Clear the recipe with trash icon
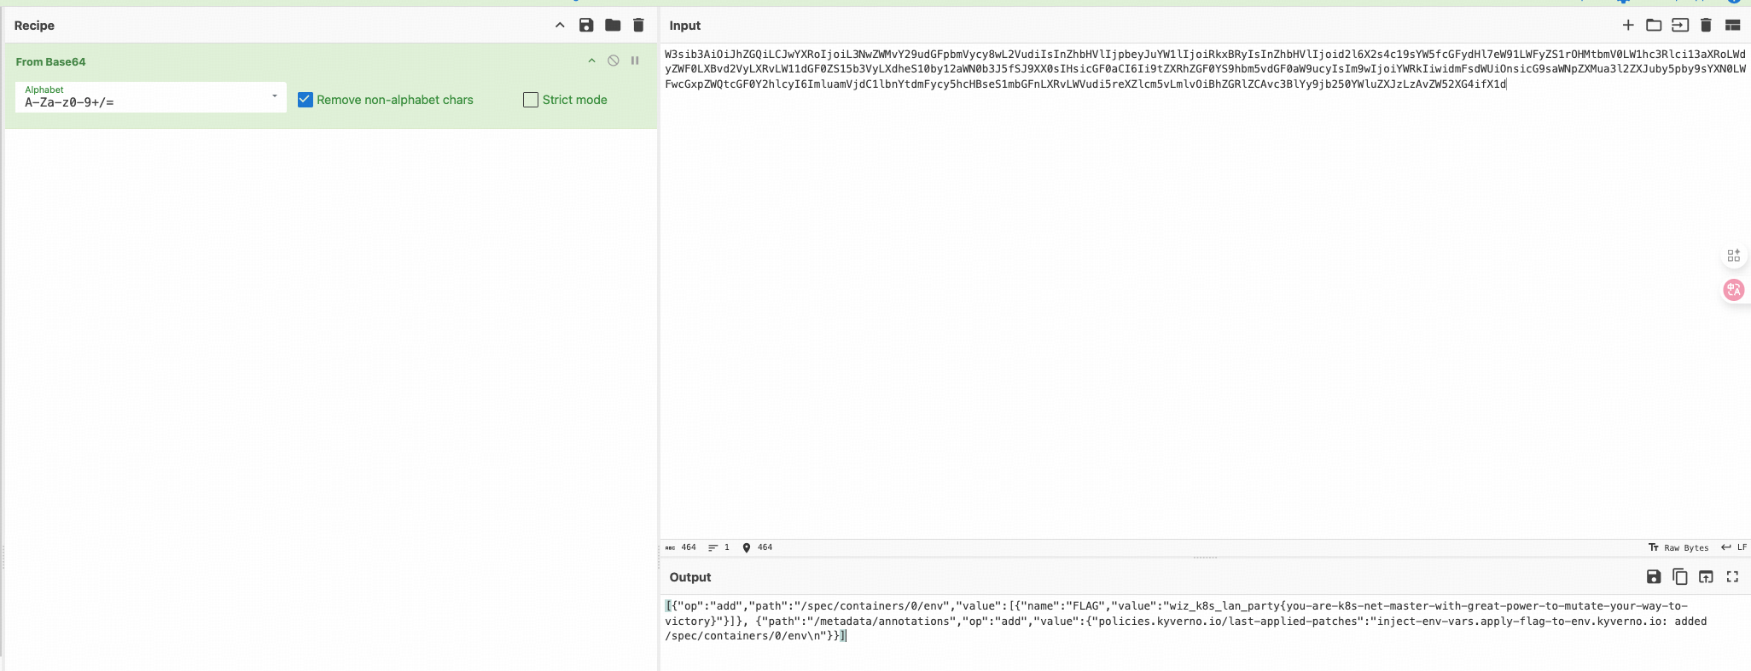Viewport: 1751px width, 671px height. click(x=638, y=26)
